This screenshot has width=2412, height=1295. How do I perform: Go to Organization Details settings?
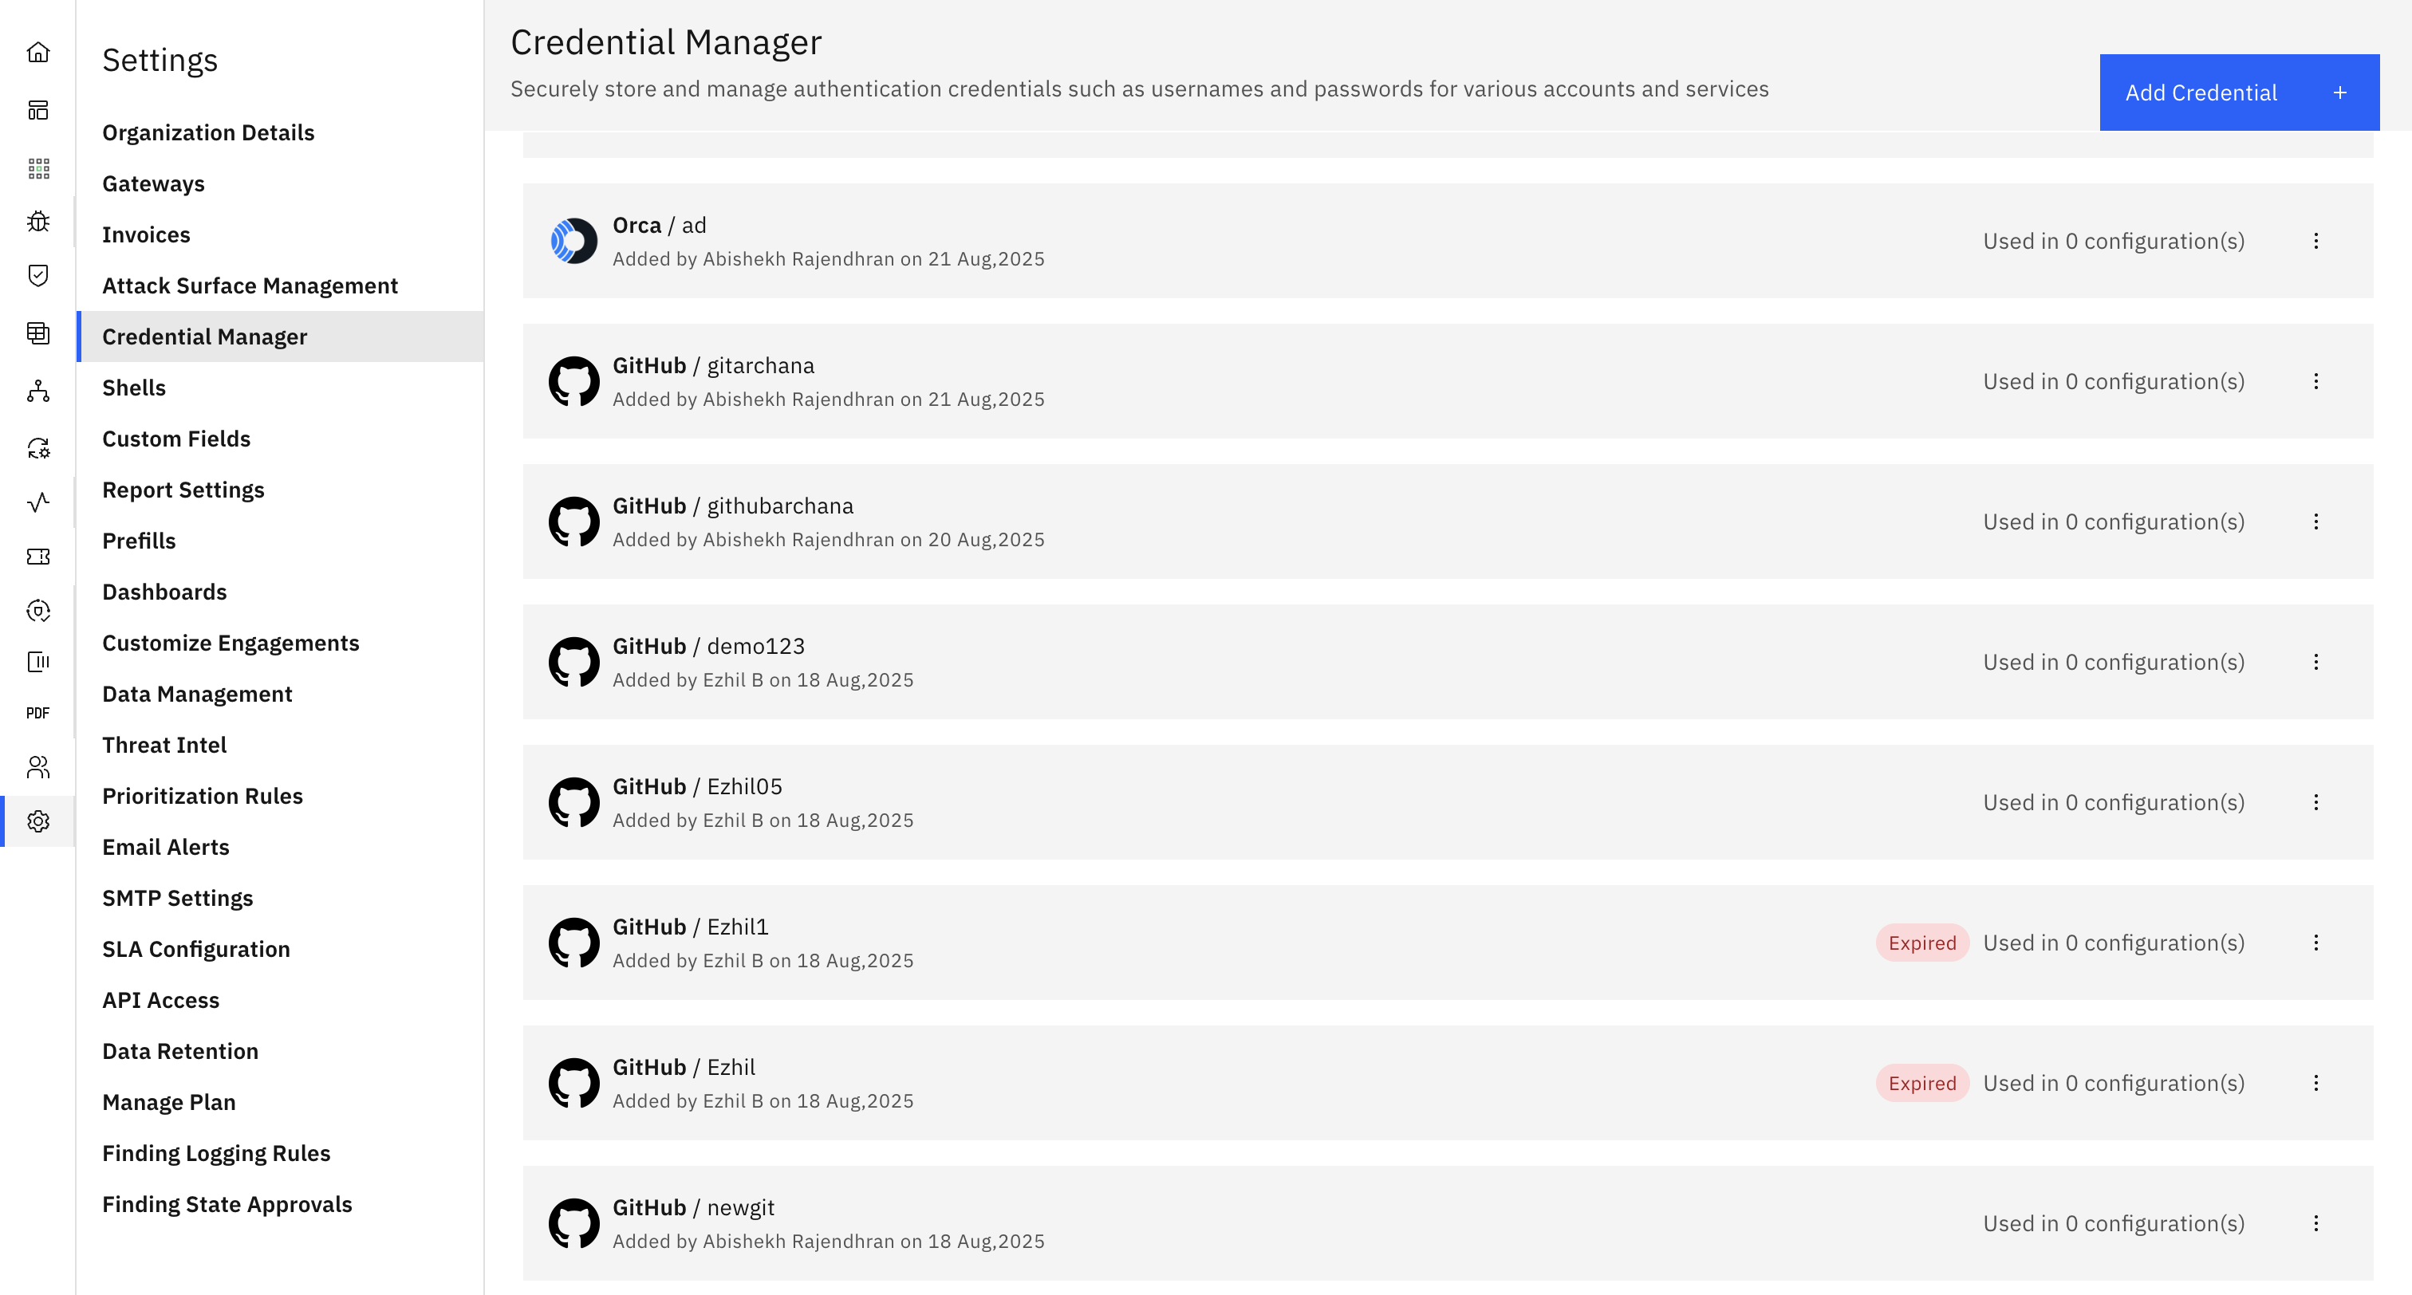(x=208, y=133)
